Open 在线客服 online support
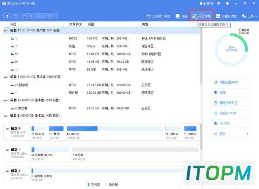 (206, 3)
